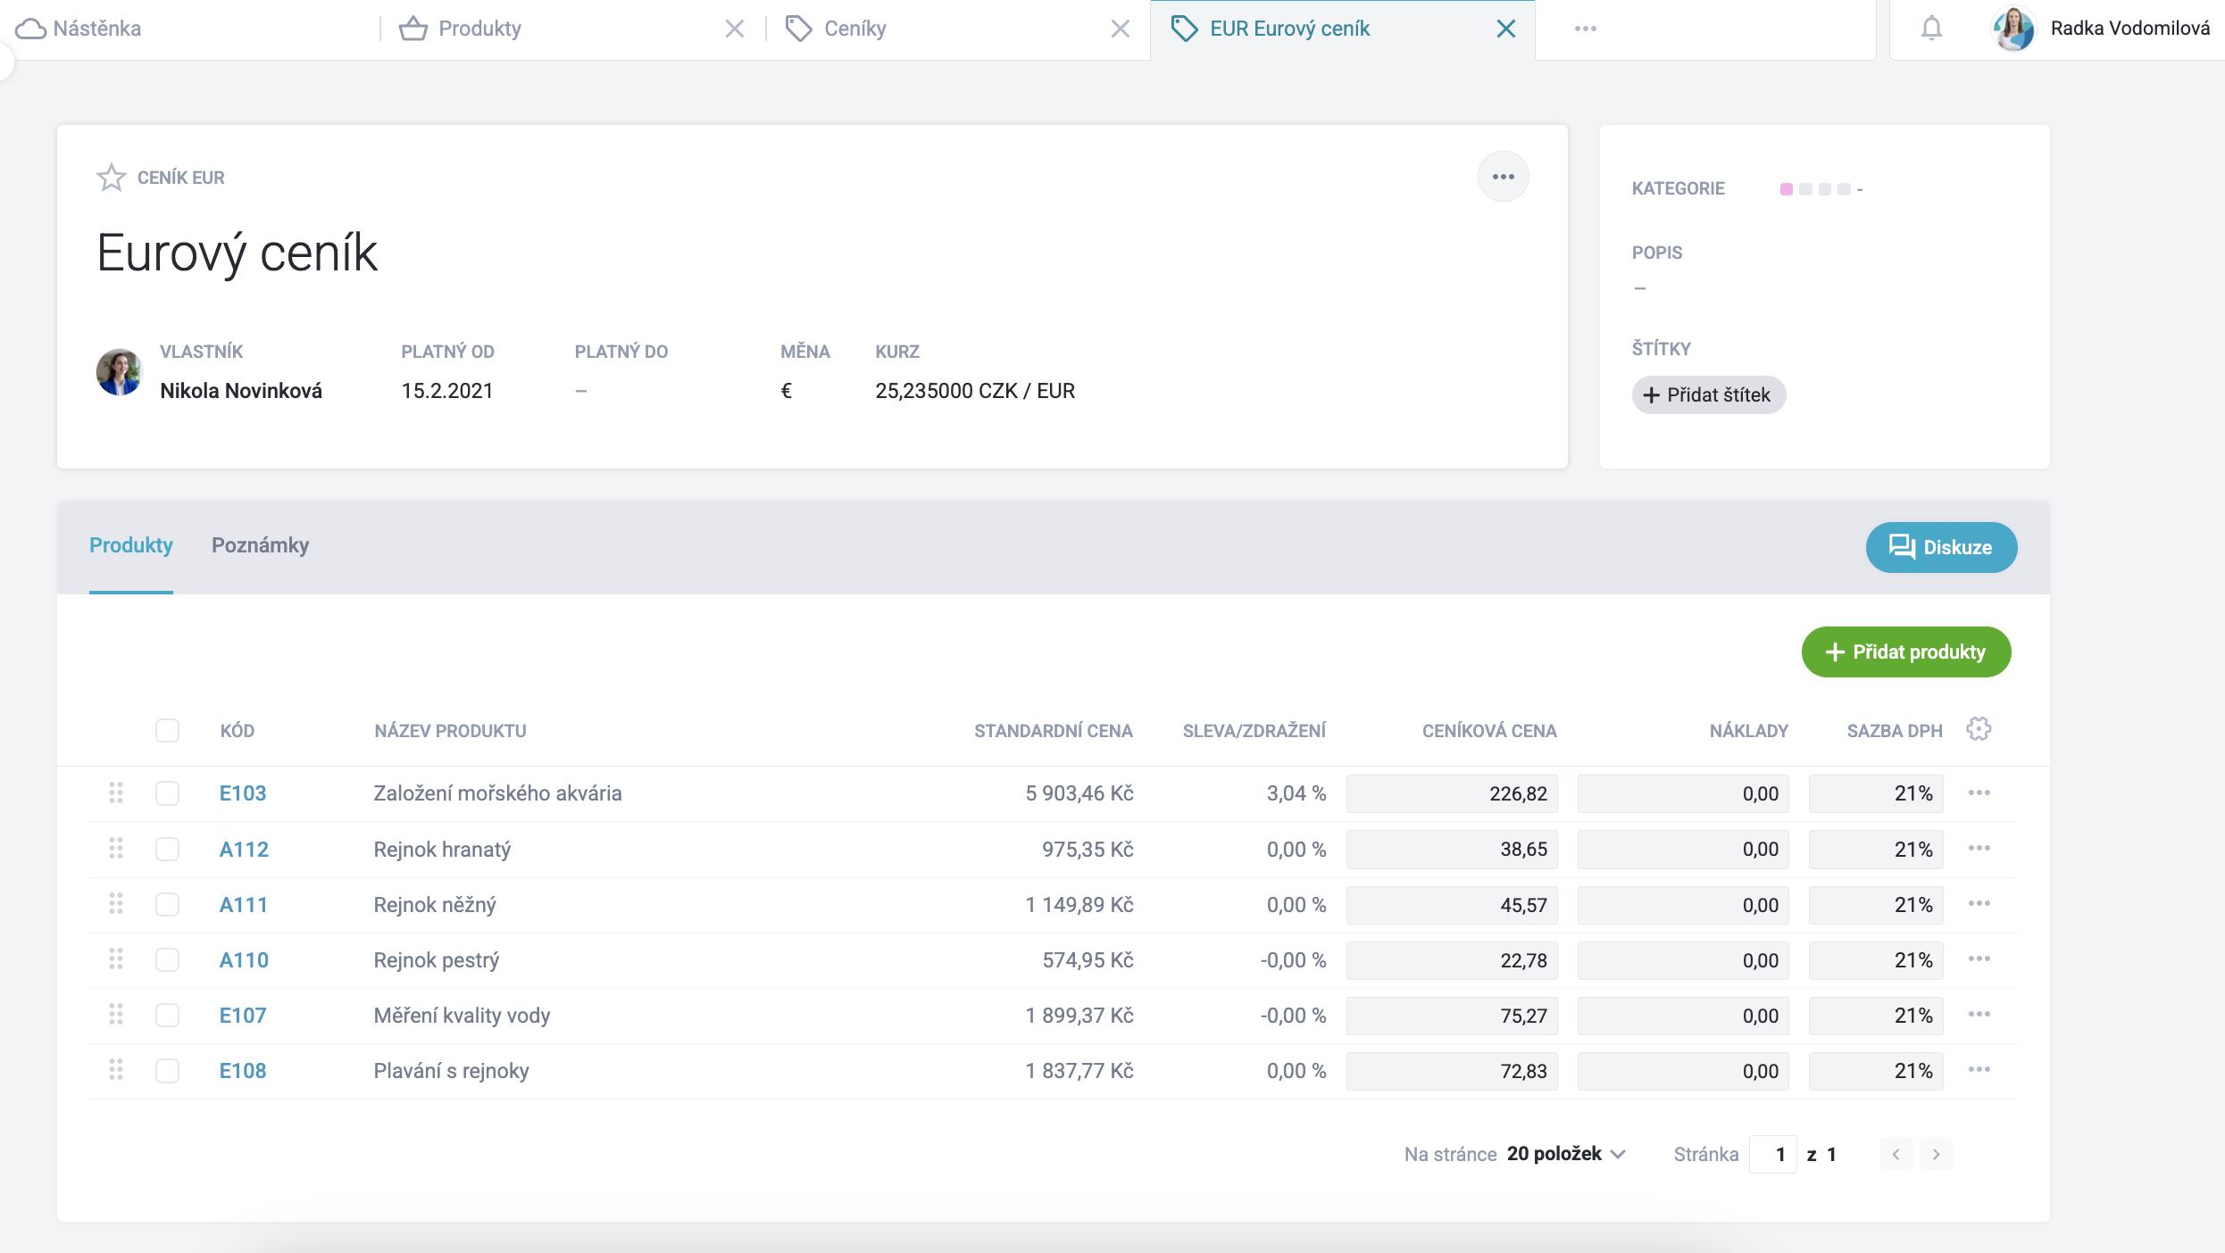Click Přidat produkty button
Image resolution: width=2225 pixels, height=1253 pixels.
[1906, 651]
